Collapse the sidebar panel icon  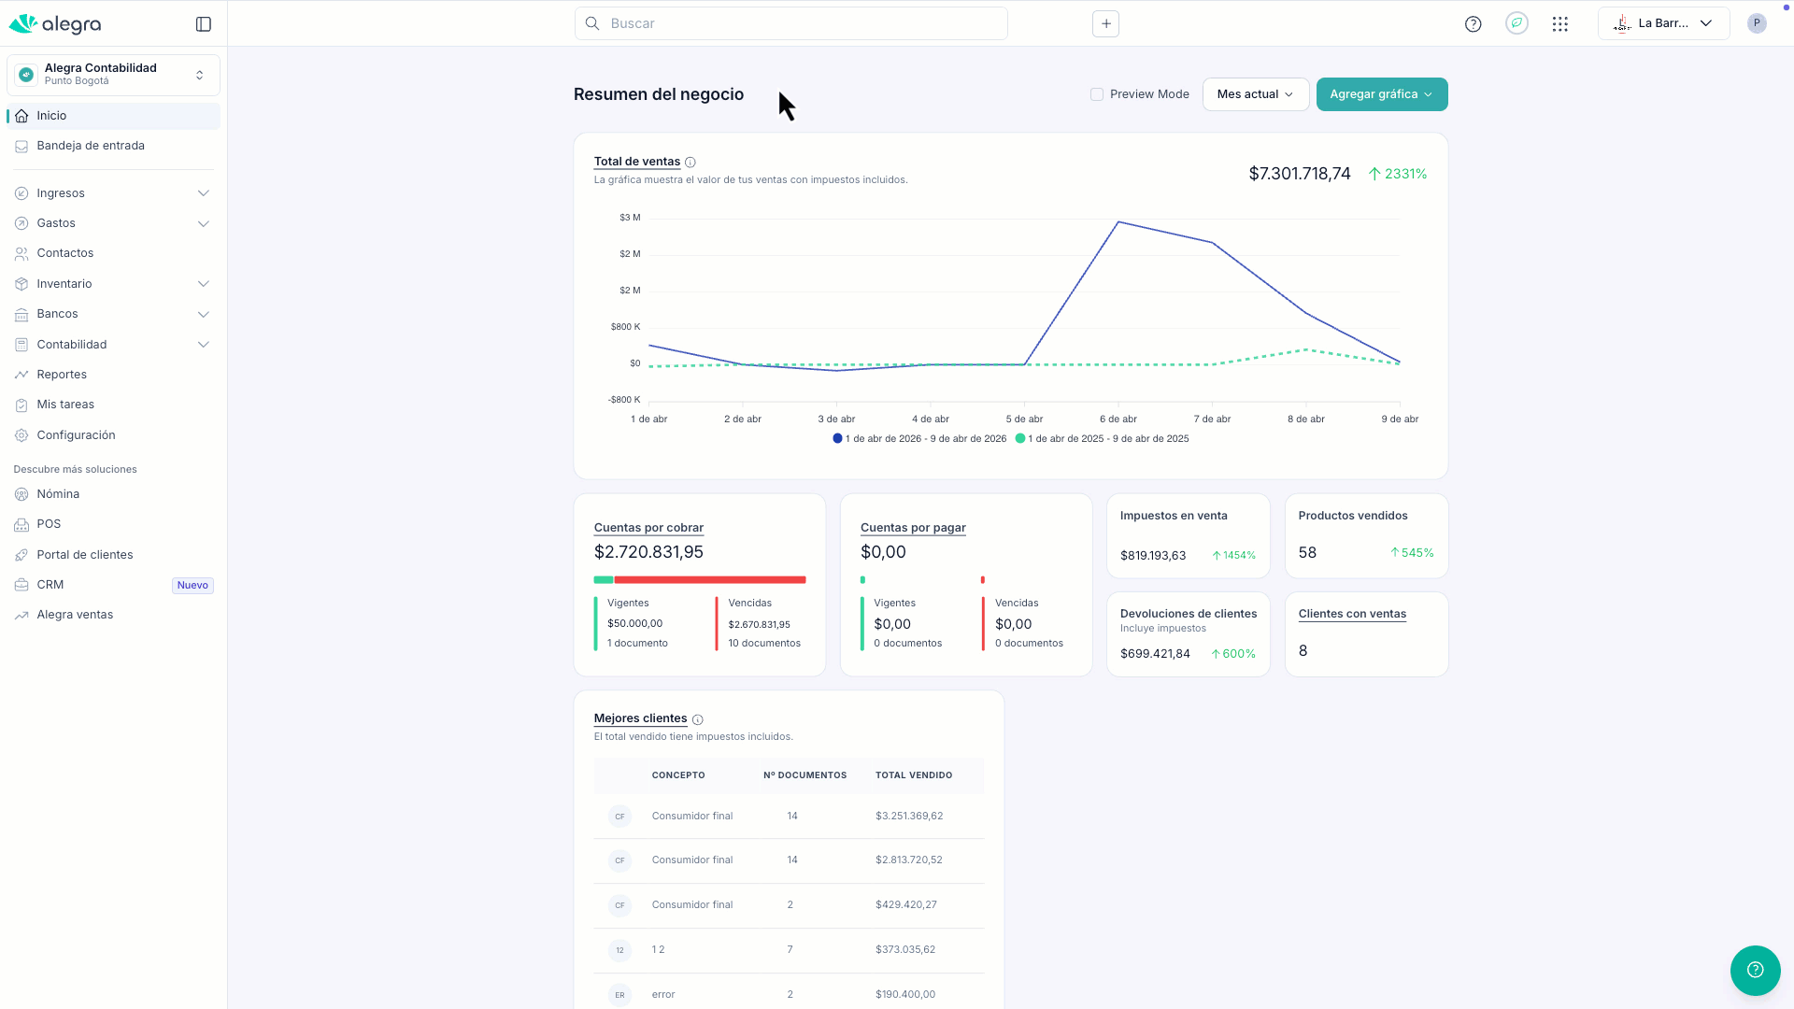[x=204, y=24]
